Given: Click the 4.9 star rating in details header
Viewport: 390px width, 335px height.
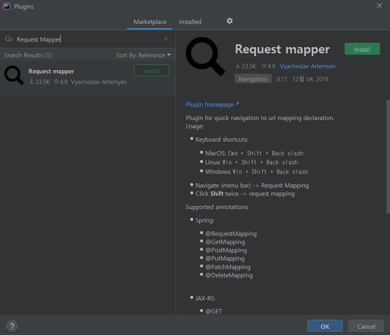Looking at the screenshot, I should (268, 66).
